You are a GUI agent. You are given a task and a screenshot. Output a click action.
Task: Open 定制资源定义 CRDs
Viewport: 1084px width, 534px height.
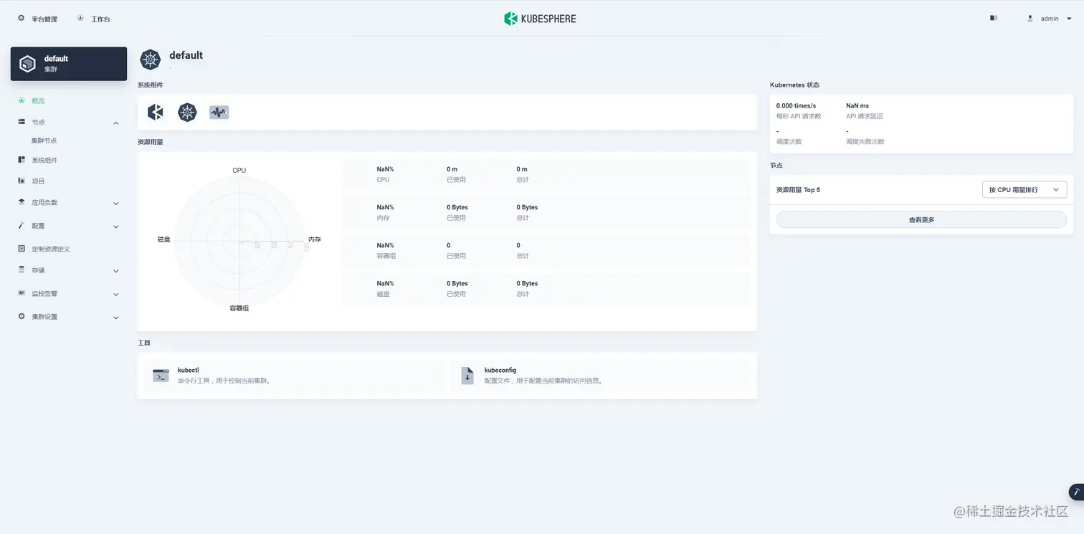51,249
